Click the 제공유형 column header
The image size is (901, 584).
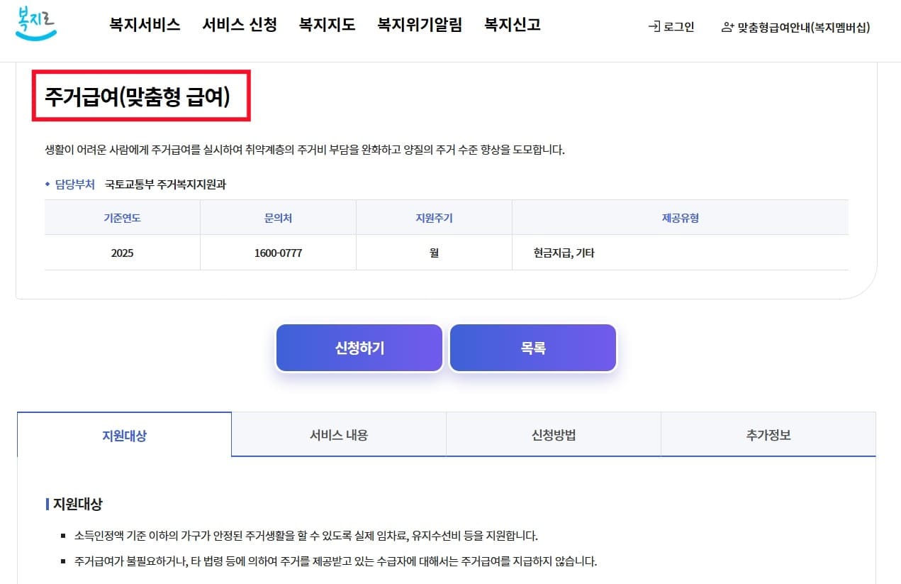click(x=681, y=218)
